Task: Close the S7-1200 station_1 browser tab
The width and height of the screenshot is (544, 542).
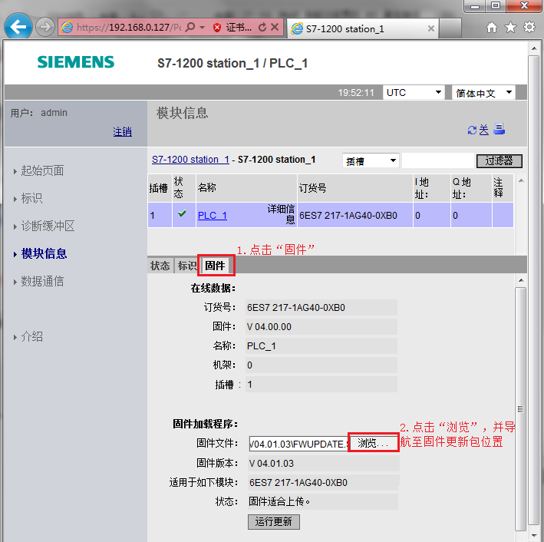Action: pos(431,28)
